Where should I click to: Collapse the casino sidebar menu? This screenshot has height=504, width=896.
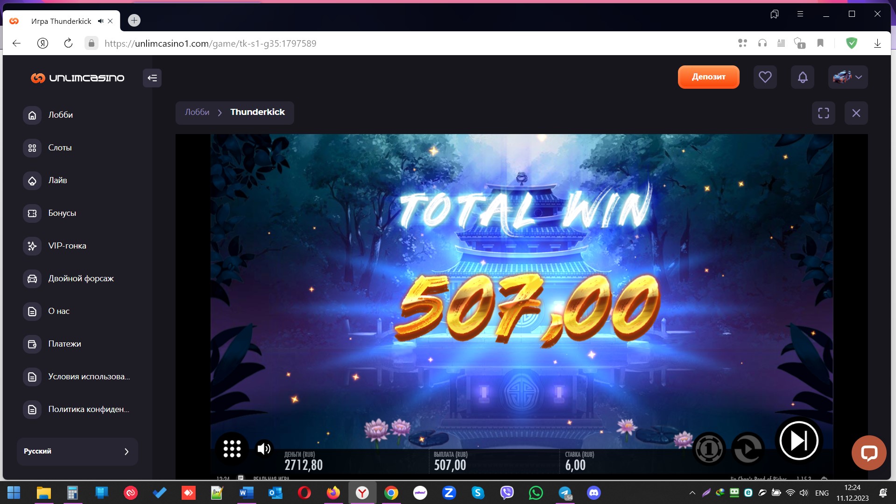pyautogui.click(x=152, y=78)
